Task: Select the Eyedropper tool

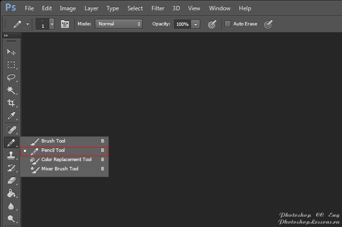Action: 11,116
